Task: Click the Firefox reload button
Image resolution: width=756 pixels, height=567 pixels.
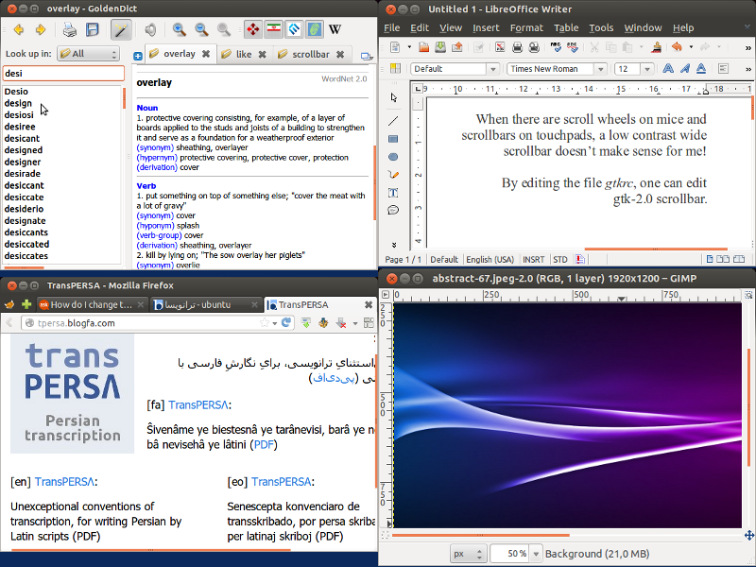Action: point(286,323)
